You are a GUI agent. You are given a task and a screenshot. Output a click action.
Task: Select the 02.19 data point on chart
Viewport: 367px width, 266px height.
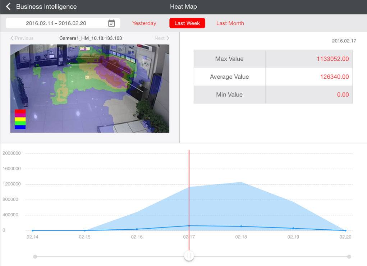(293, 228)
